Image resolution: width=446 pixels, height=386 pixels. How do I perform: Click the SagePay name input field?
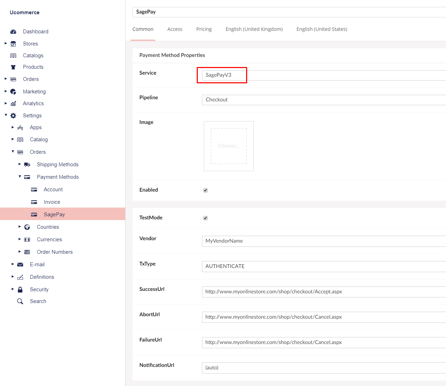pyautogui.click(x=289, y=12)
